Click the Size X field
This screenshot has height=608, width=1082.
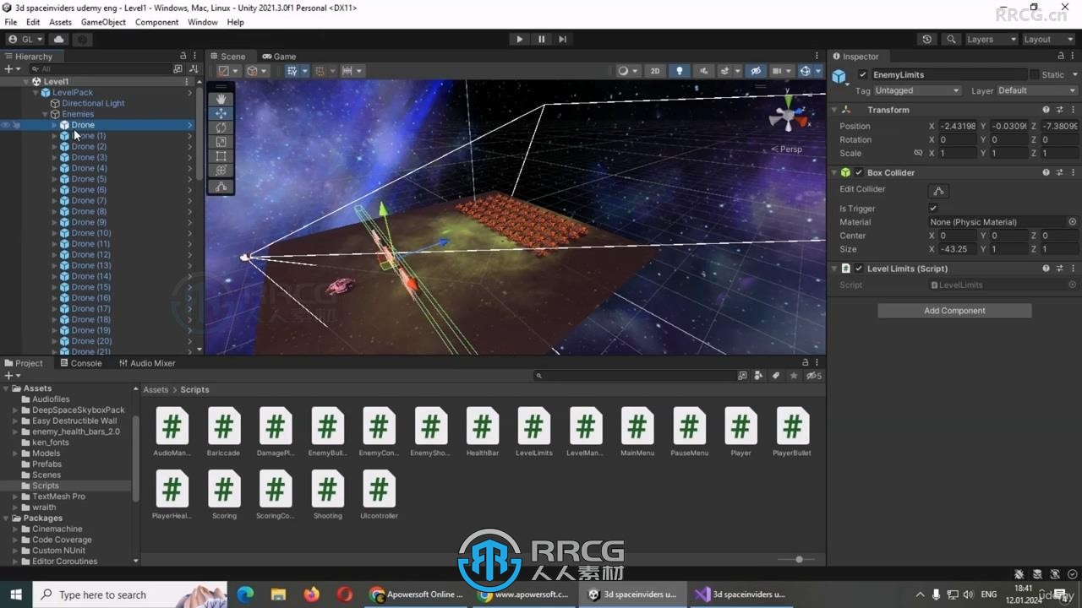(957, 250)
